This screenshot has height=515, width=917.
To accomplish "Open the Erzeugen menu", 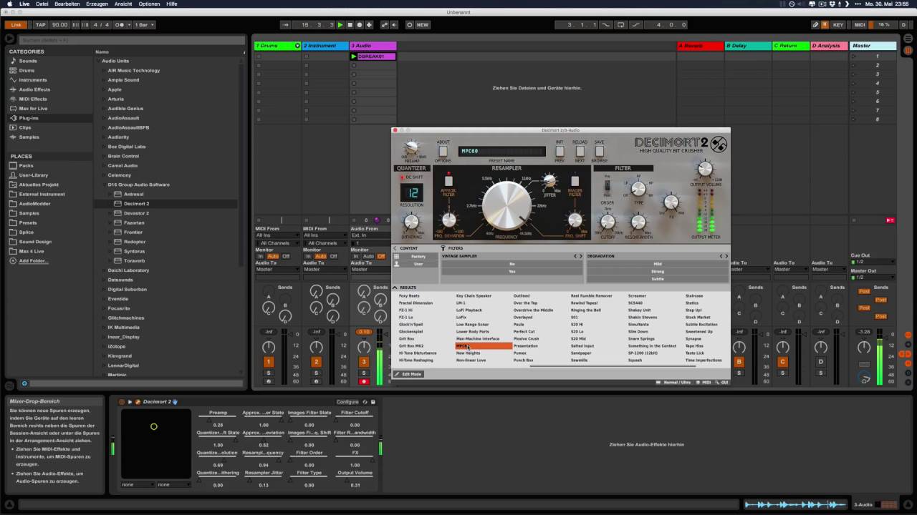I will click(97, 4).
